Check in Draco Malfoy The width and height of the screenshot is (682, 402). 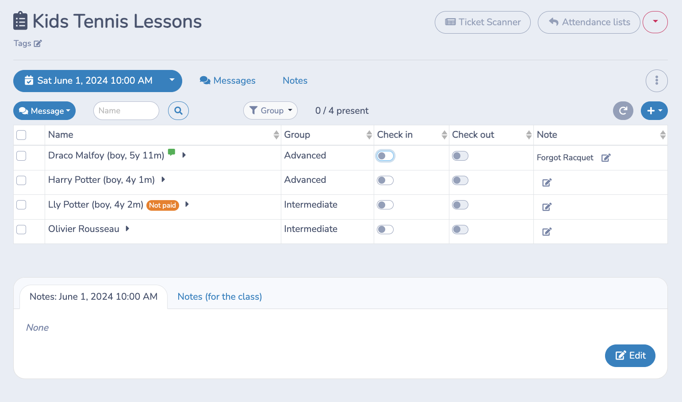(385, 156)
